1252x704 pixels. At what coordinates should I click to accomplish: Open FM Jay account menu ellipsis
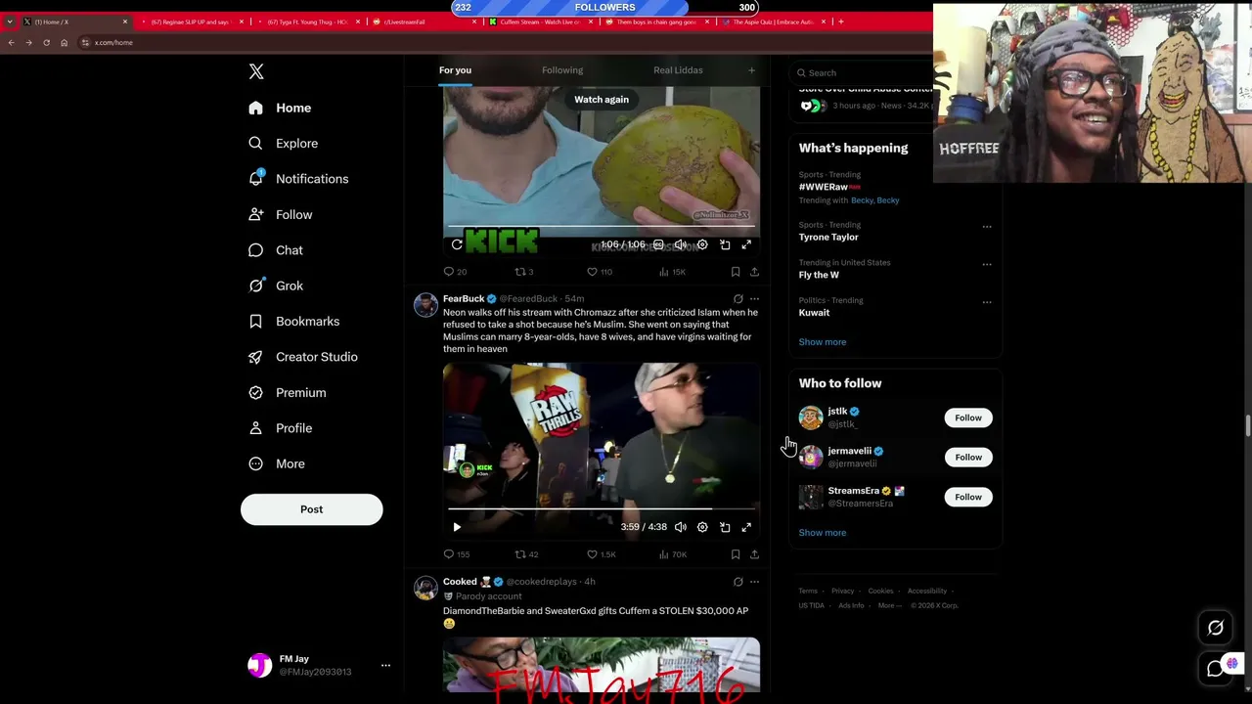tap(385, 666)
